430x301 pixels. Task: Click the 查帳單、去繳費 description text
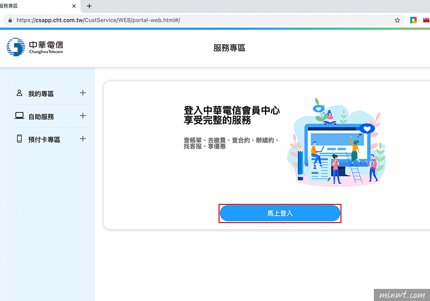232,143
